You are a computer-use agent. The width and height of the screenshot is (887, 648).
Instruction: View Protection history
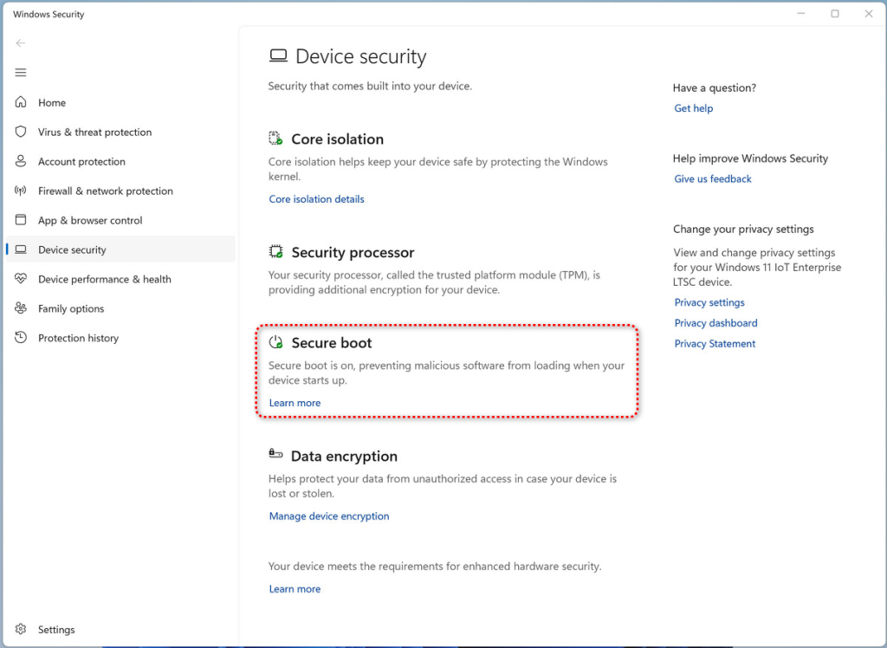click(120, 338)
